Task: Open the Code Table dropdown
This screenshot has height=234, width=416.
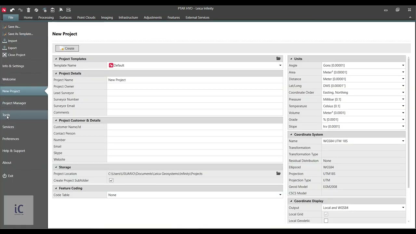Action: (280, 195)
